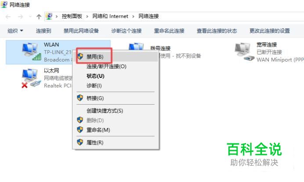Click the up-arrow navigation button
The image size is (304, 182).
[x=39, y=17]
